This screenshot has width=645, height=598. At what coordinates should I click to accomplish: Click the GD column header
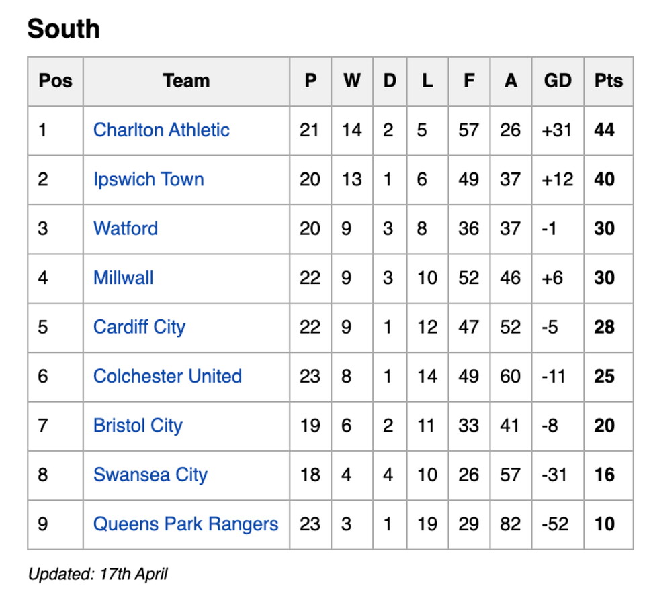point(558,81)
